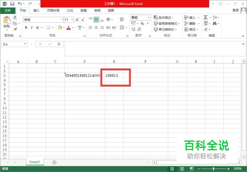
Task: Align text left
Action: pos(91,28)
